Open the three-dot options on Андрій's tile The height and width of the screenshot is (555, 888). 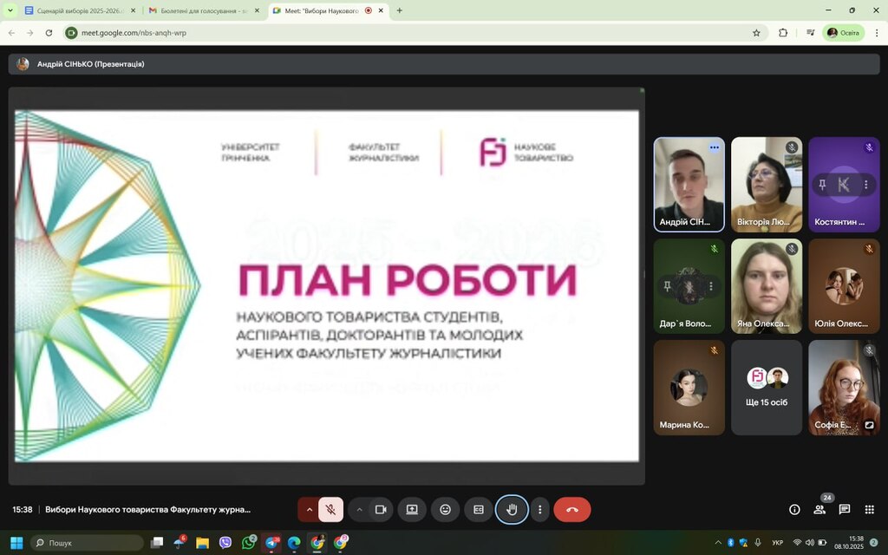714,148
